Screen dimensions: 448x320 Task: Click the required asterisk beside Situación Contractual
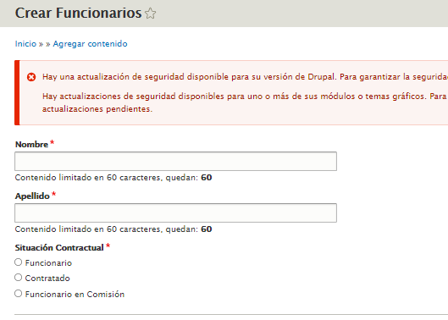click(108, 246)
